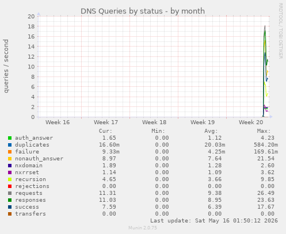Click the recursion lime legend swatch
Viewport: 286px width, 234px height.
(10, 179)
